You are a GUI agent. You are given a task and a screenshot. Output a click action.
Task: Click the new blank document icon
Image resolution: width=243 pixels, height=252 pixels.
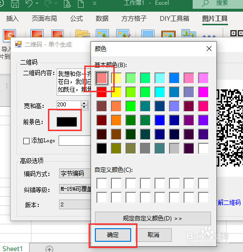pyautogui.click(x=81, y=3)
